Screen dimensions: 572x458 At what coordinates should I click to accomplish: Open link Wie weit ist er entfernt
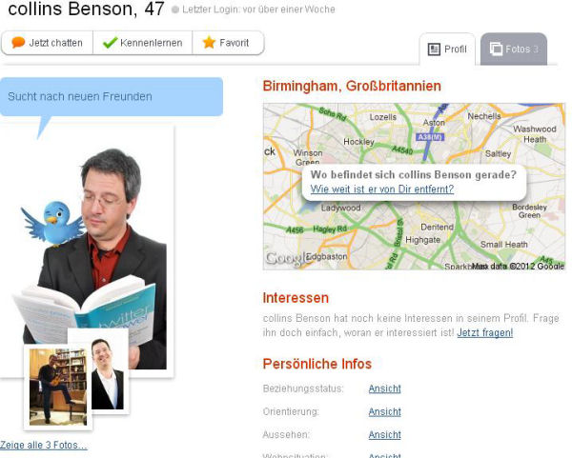[x=382, y=189]
